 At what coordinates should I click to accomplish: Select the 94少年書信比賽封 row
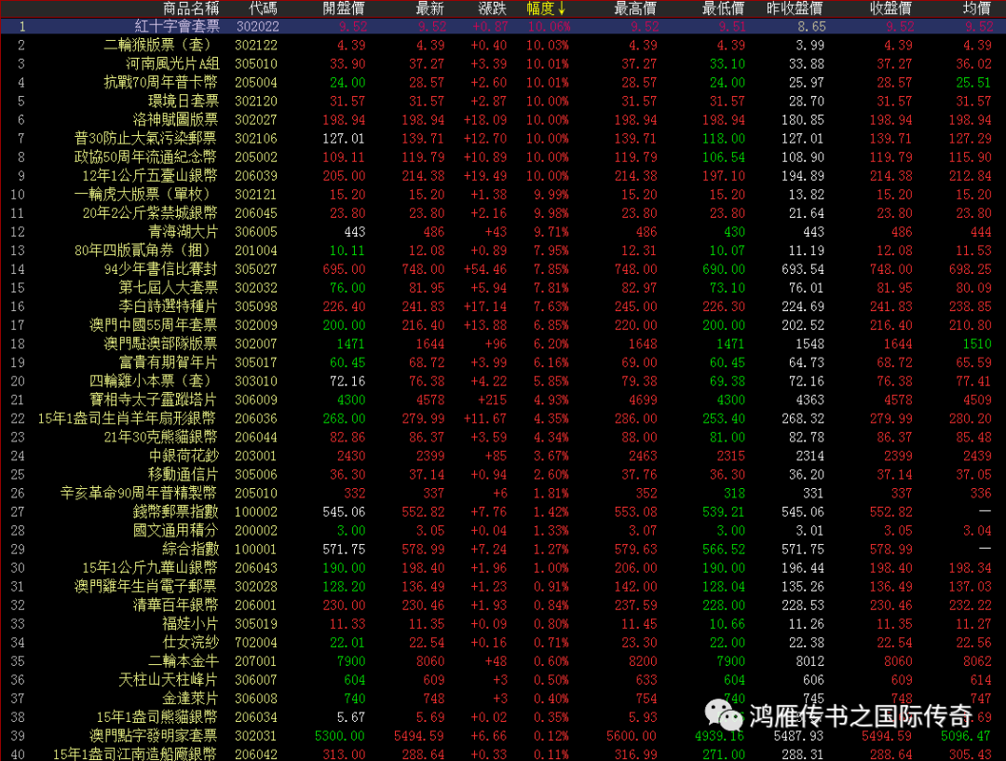[503, 269]
